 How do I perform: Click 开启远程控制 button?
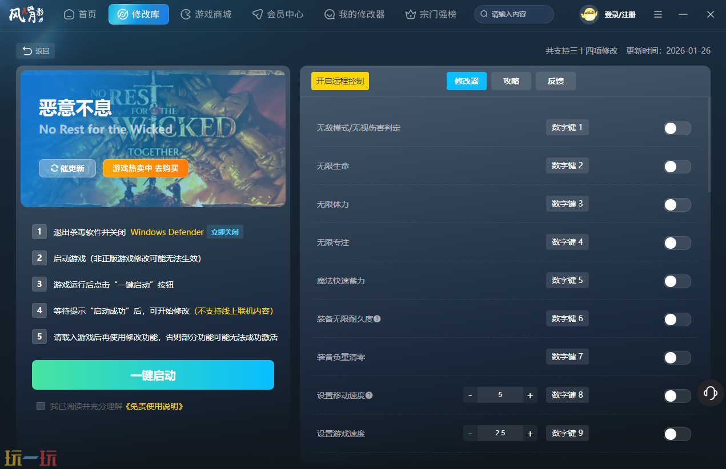[x=340, y=81]
